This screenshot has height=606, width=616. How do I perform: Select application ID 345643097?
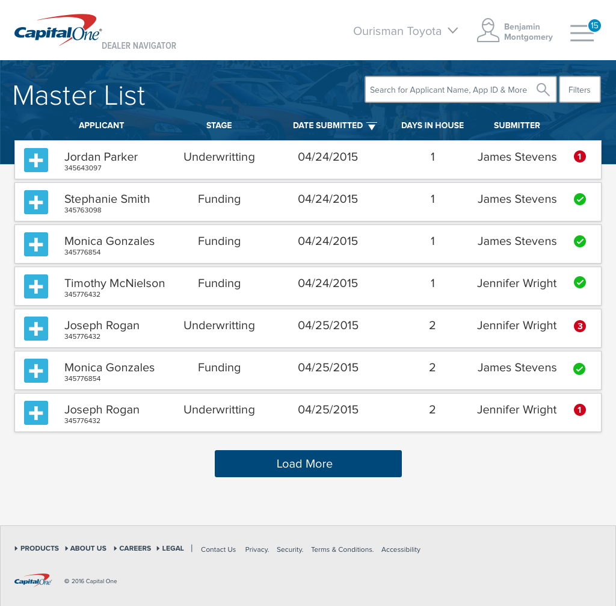pyautogui.click(x=83, y=168)
